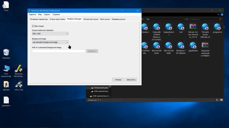This screenshot has height=128, width=229.
Task: Switch to Этапы подготовки tab
Action: (57, 19)
